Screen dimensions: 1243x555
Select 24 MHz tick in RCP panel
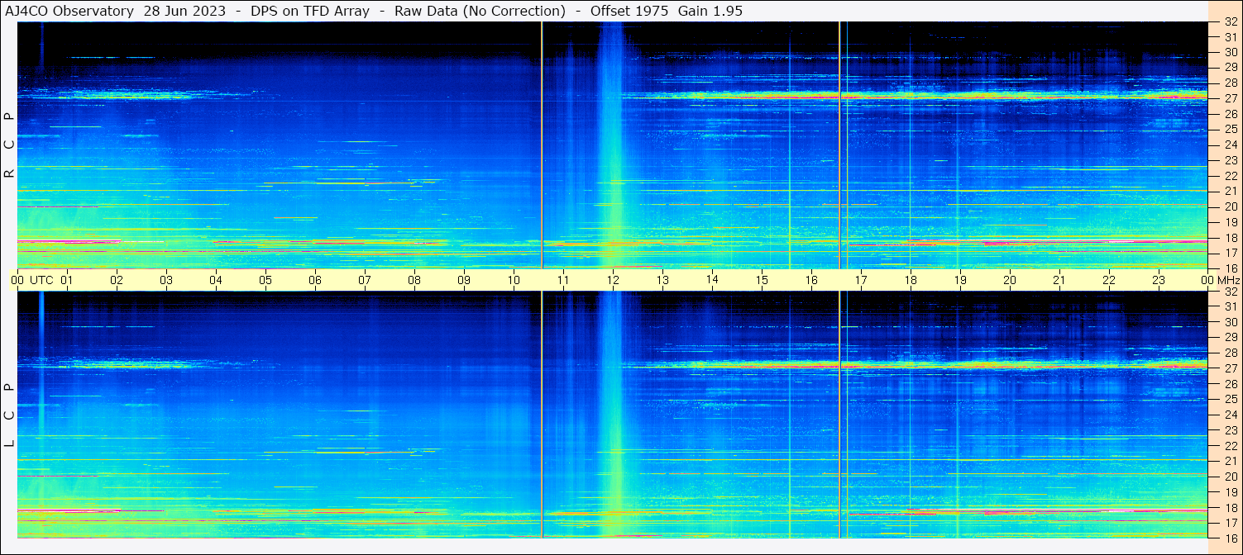1231,145
